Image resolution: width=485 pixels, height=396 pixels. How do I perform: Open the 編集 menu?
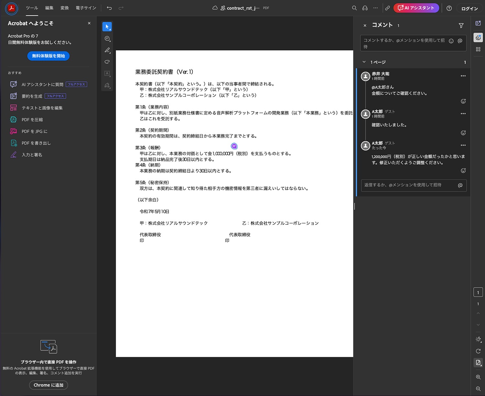(x=49, y=8)
